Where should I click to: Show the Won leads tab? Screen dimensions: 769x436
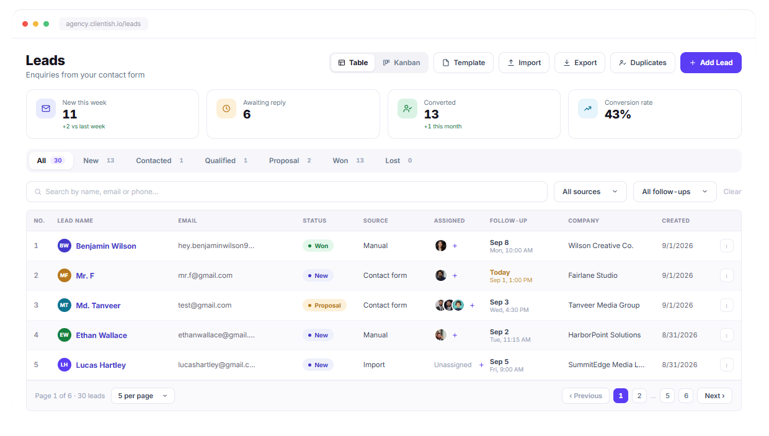[x=348, y=161]
